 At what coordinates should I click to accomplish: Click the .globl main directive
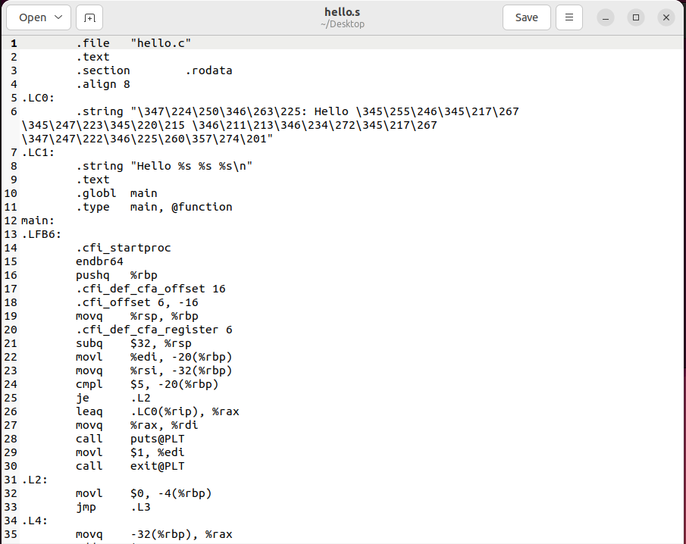click(x=118, y=192)
